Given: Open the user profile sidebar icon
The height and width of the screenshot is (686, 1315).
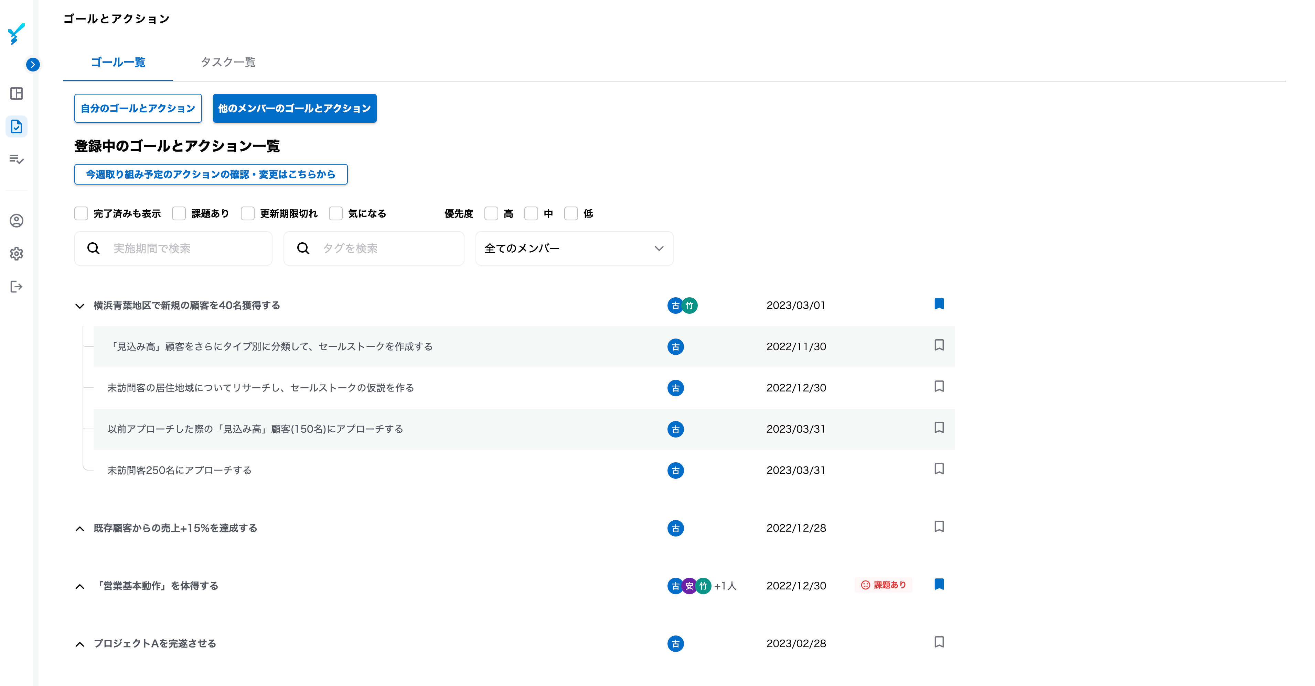Looking at the screenshot, I should click(16, 220).
